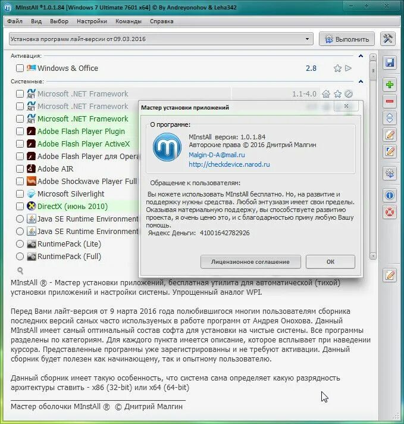This screenshot has width=404, height=424.
Task: Open the Вид menu
Action: pos(36,21)
